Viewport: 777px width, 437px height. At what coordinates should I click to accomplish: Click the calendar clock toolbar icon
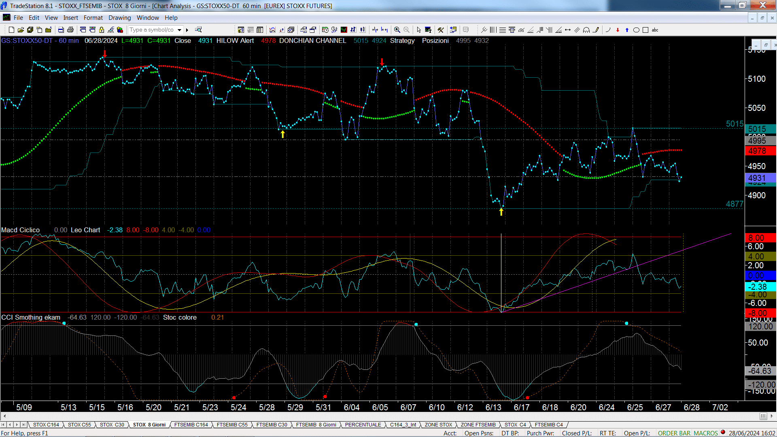[x=325, y=30]
